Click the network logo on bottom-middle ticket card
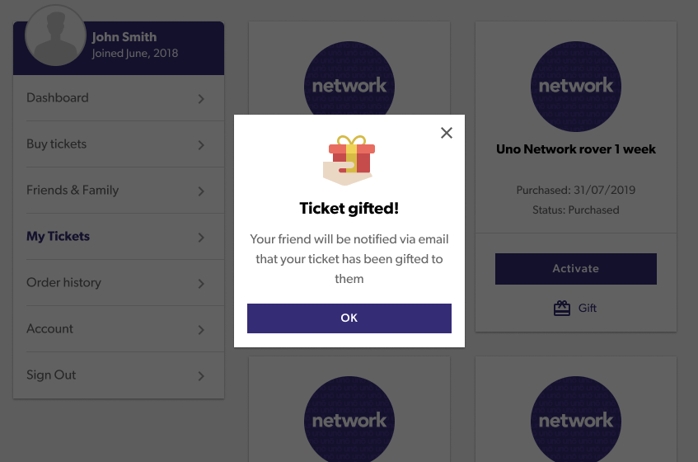Screen dimensions: 698x462 [349, 419]
